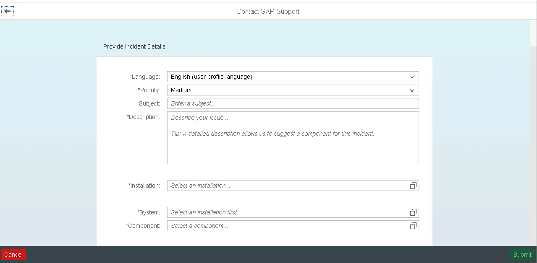Expand the Priority dropdown arrow
The height and width of the screenshot is (263, 537).
click(412, 90)
